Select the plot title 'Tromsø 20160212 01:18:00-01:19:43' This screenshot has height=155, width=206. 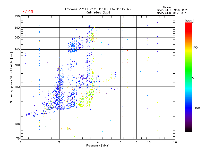(x=98, y=9)
